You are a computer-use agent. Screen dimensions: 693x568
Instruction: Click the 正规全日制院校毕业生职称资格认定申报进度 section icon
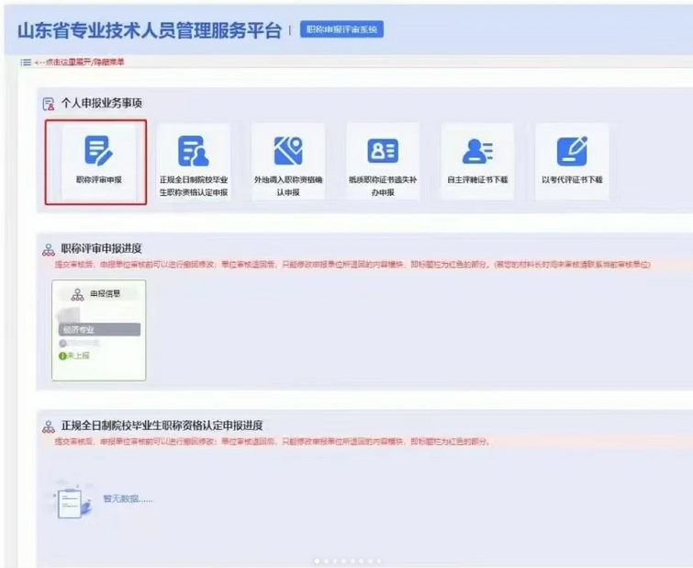click(x=48, y=426)
